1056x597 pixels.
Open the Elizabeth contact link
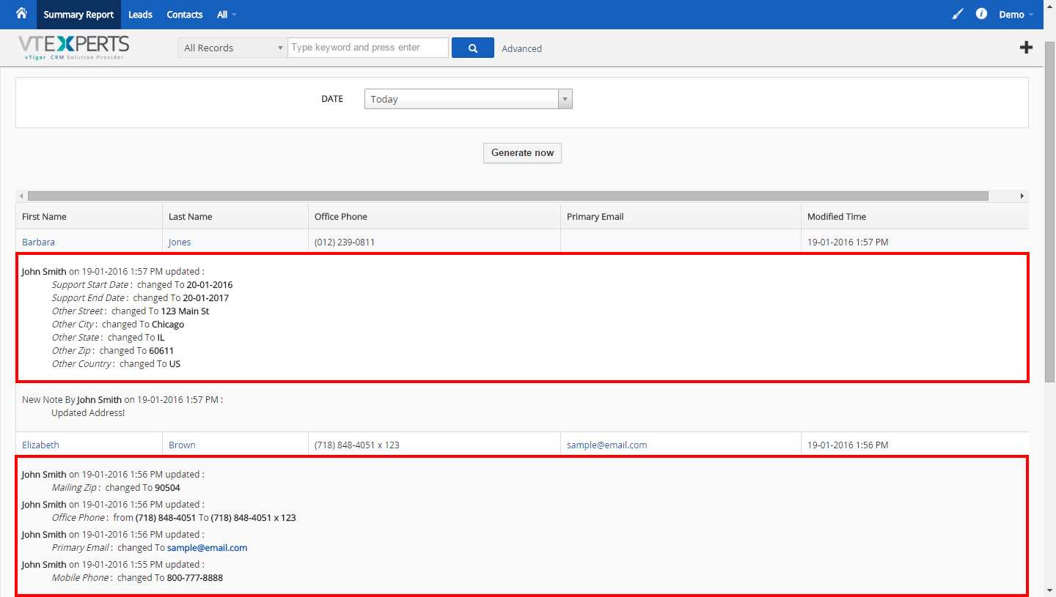40,445
